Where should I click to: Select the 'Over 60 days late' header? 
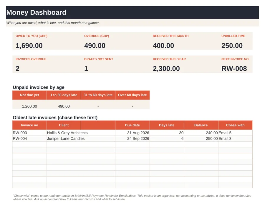(x=132, y=95)
